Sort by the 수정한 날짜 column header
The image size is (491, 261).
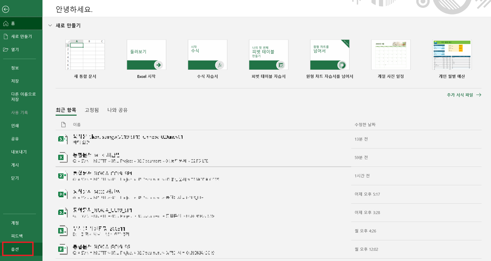365,125
